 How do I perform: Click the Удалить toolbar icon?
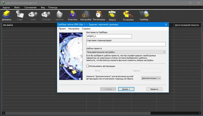[x=59, y=15]
